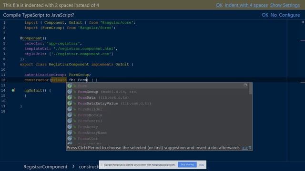Viewport: 305px width, 171px height.
Task: Select the FormData completion suggestion
Action: coord(158,97)
